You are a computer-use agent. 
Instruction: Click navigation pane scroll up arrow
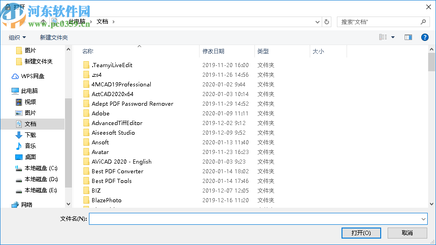[68, 49]
